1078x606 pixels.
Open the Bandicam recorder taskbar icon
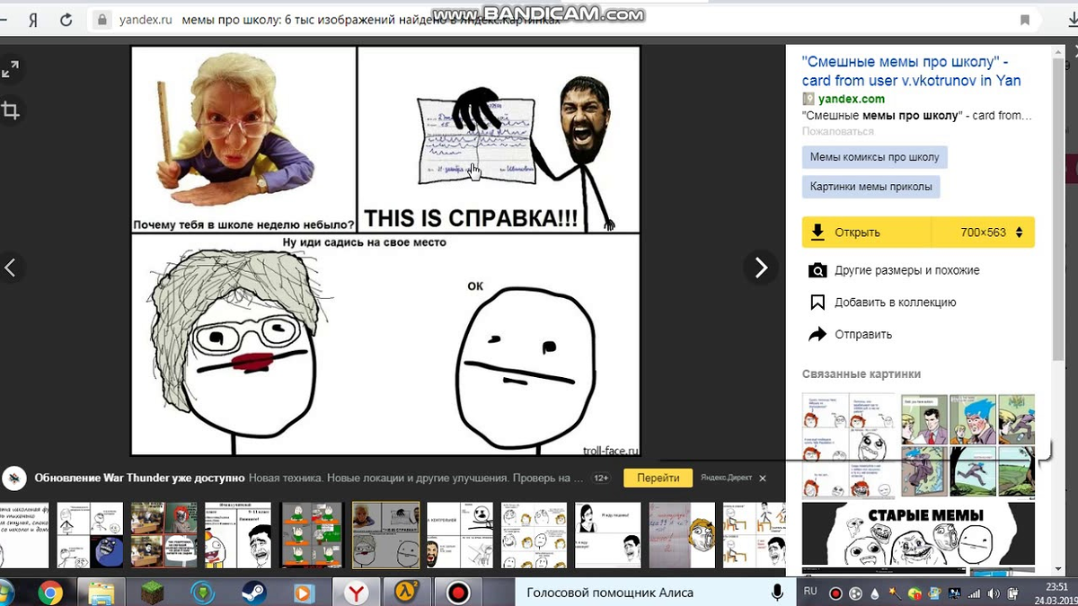[x=459, y=593]
